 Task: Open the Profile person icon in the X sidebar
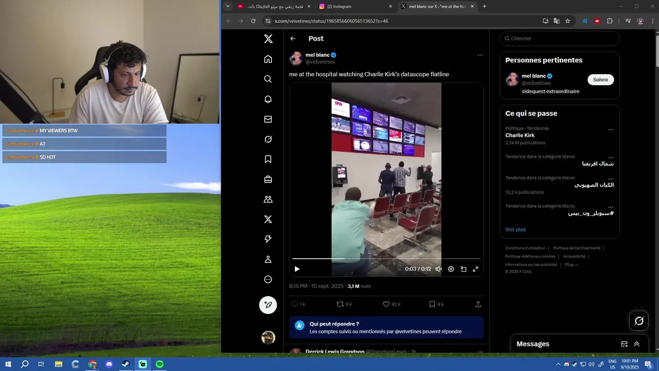[268, 259]
